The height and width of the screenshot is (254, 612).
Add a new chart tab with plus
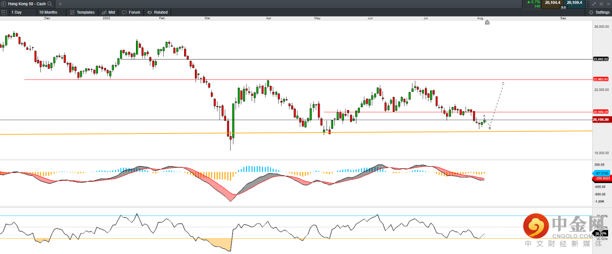(x=60, y=3)
